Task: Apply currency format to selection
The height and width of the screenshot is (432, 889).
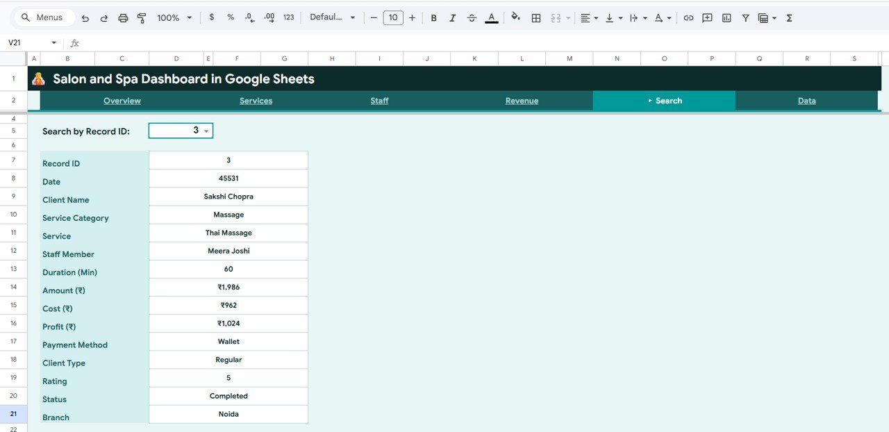Action: click(212, 17)
